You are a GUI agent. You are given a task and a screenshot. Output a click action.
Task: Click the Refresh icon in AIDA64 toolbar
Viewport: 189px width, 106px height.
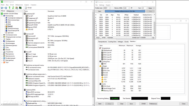13,8
